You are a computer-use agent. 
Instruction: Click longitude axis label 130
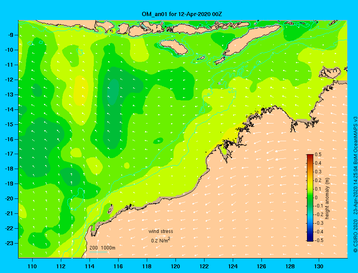(319, 266)
